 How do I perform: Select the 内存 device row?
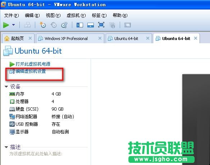[x=35, y=94]
